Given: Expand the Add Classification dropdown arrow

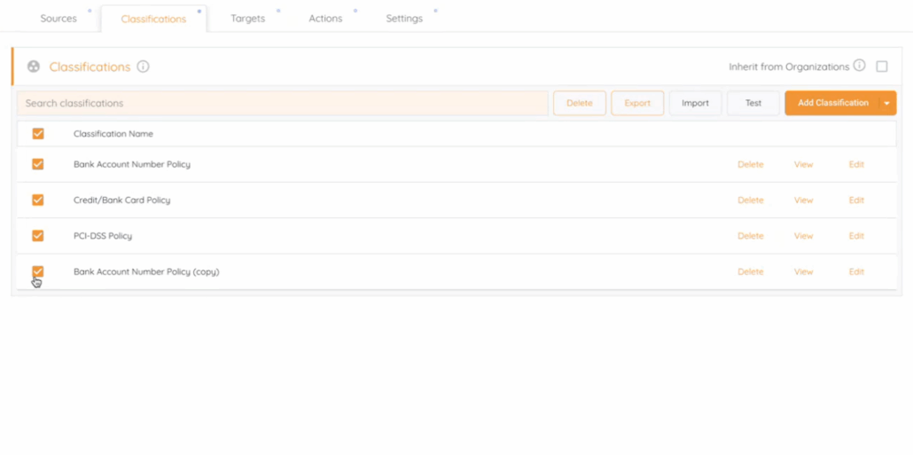Looking at the screenshot, I should [886, 103].
